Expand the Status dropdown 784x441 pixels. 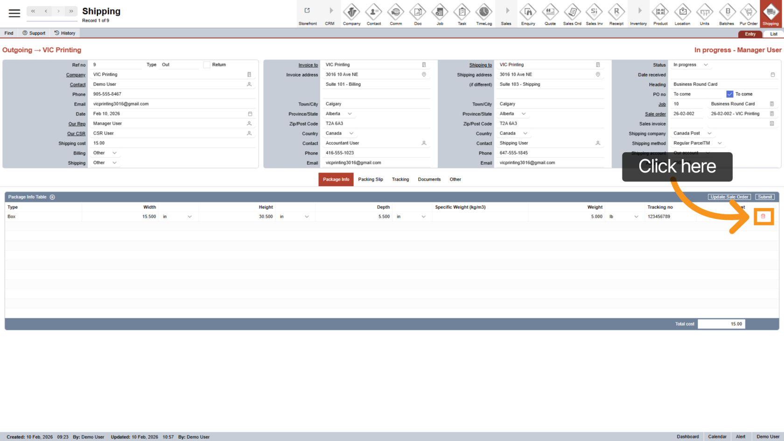pos(706,65)
